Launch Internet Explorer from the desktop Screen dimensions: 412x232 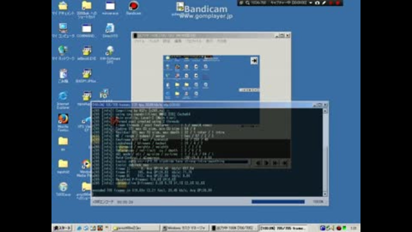pyautogui.click(x=63, y=96)
